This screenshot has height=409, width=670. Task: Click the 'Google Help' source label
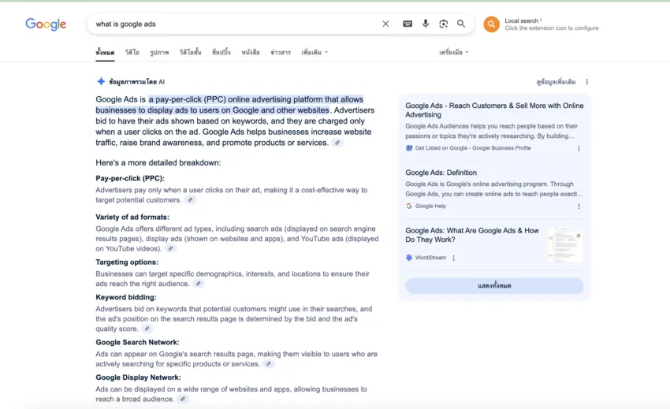click(430, 206)
